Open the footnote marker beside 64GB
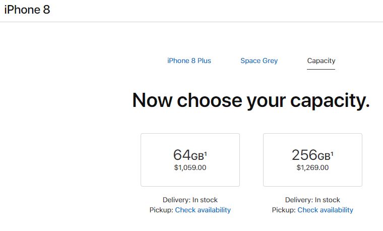Viewport: 383px width, 231px height. point(206,151)
